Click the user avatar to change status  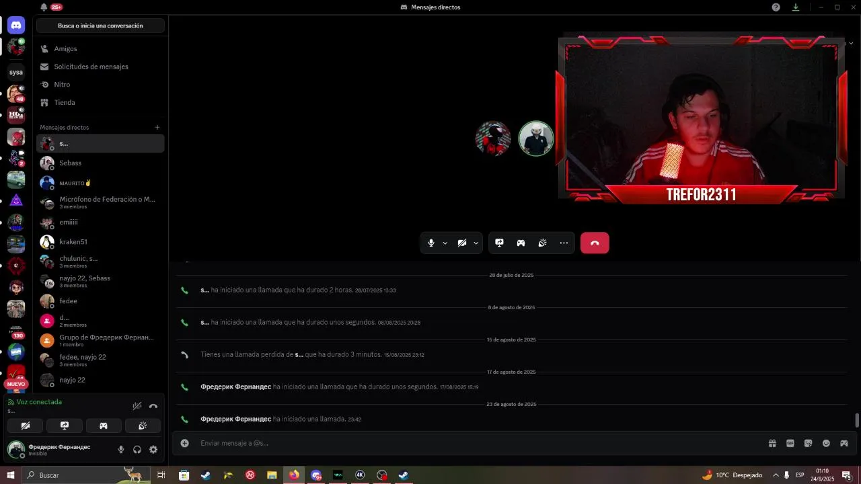click(16, 450)
